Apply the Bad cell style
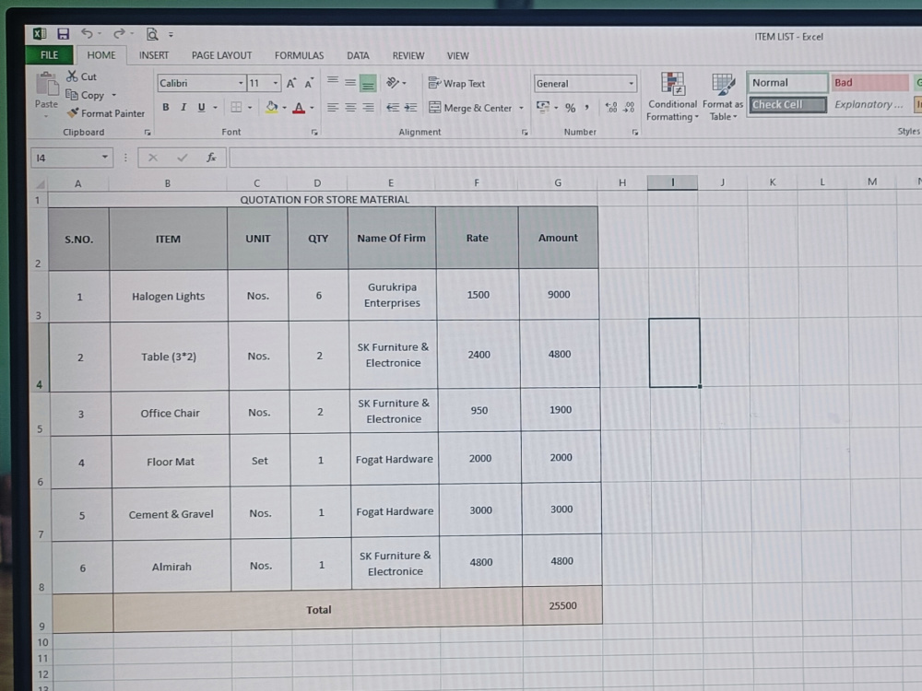Image resolution: width=922 pixels, height=691 pixels. pos(870,83)
